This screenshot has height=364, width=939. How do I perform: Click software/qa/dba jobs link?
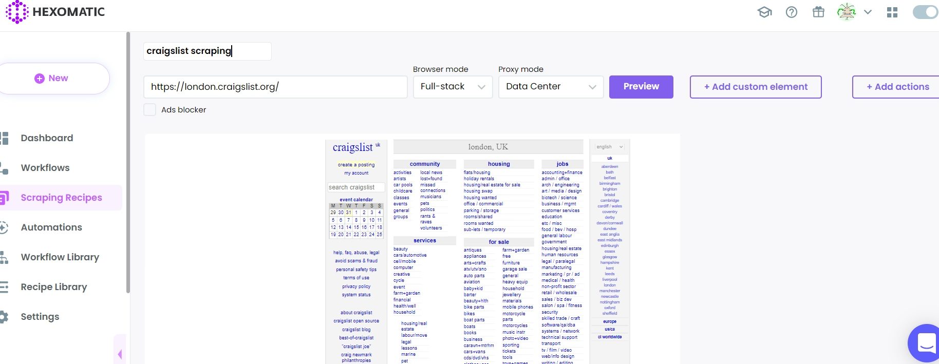click(x=558, y=325)
